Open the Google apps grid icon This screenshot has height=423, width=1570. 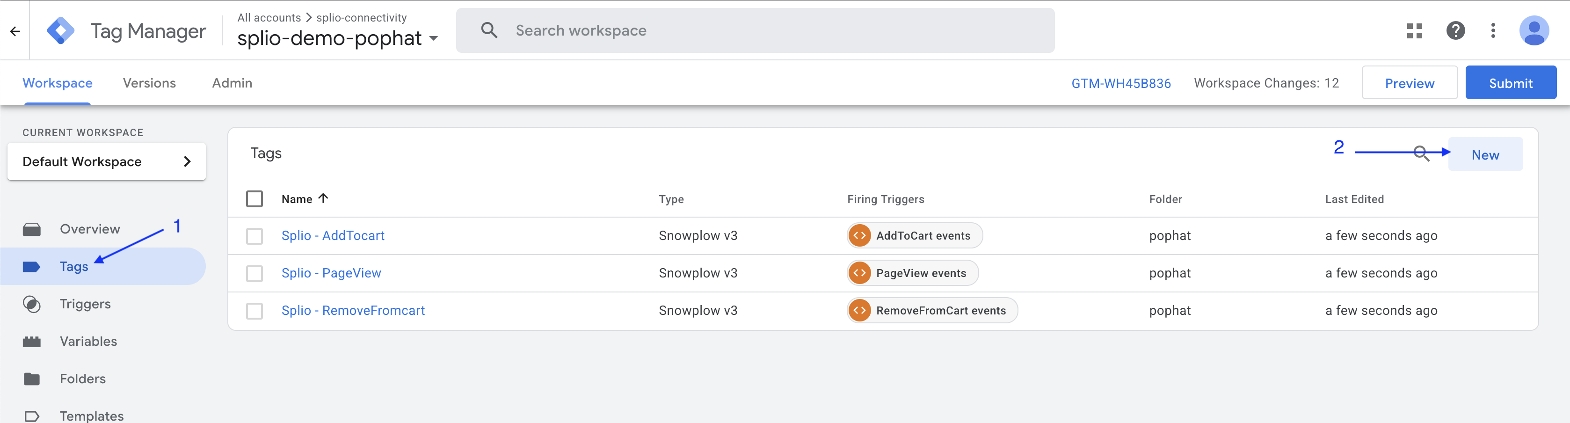[x=1414, y=30]
